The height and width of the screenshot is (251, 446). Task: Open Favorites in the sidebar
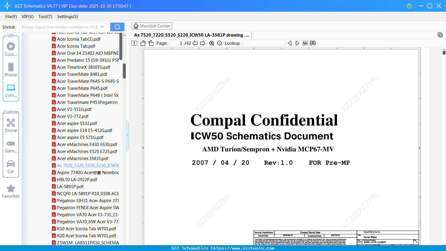coord(11,192)
